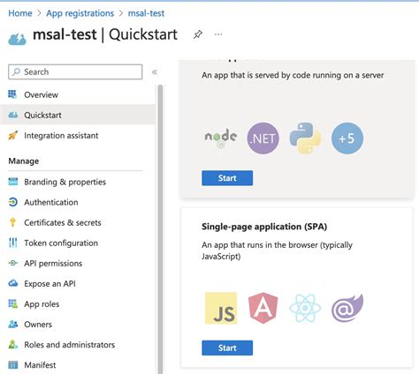Click the API permissions icon
This screenshot has height=374, width=419.
12,263
